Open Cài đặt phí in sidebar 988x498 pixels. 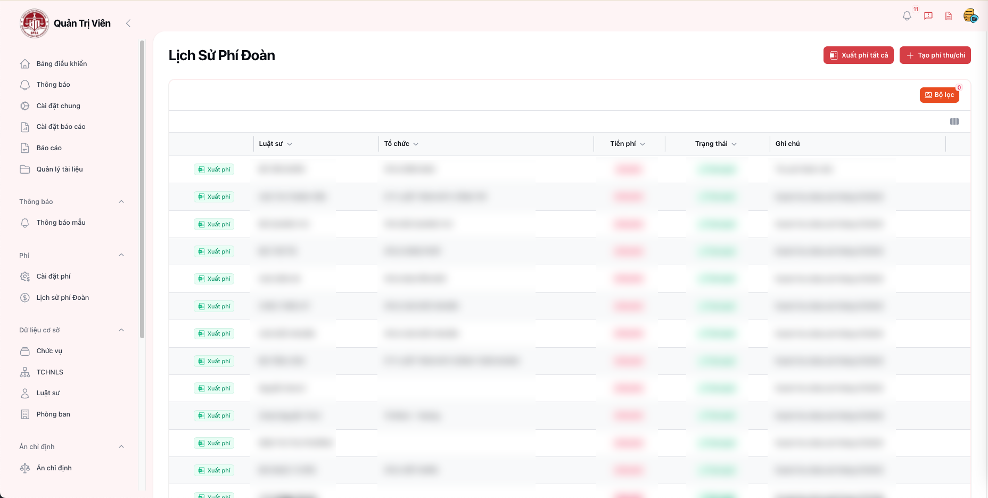tap(53, 276)
